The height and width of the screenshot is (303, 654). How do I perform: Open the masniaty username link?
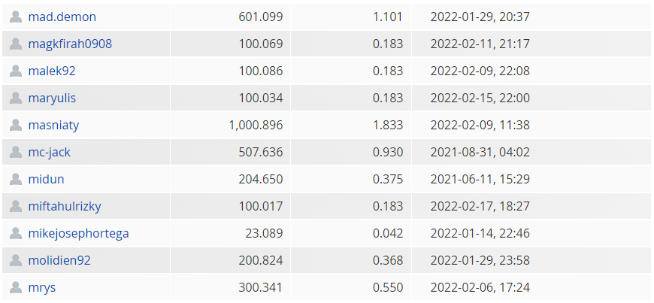coord(53,126)
